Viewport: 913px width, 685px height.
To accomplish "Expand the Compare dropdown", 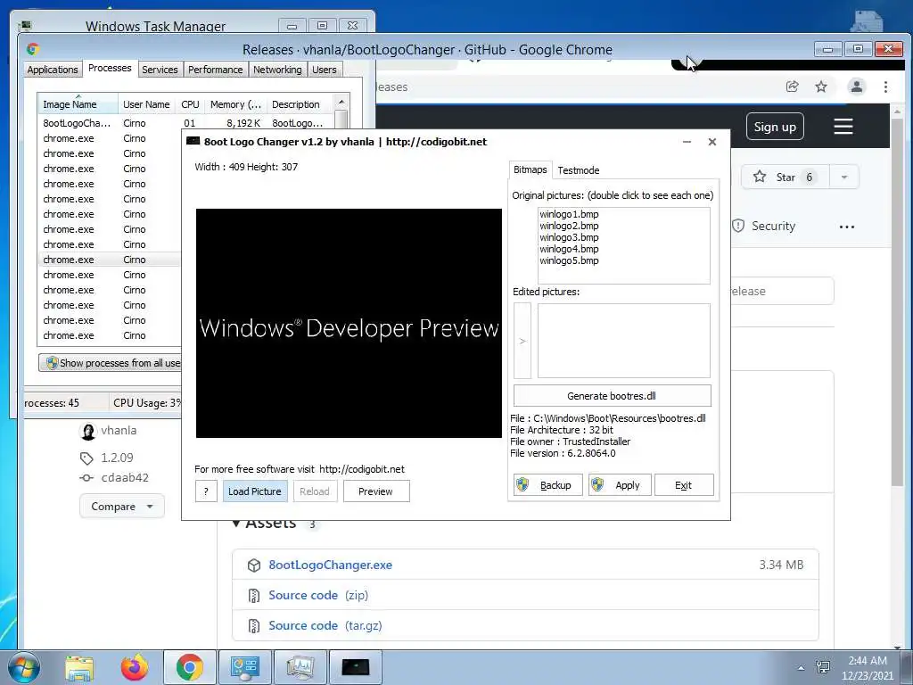I will (x=121, y=507).
